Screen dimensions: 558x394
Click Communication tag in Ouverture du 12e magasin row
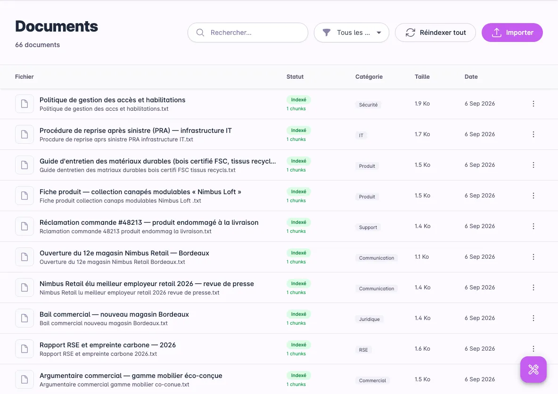point(377,258)
